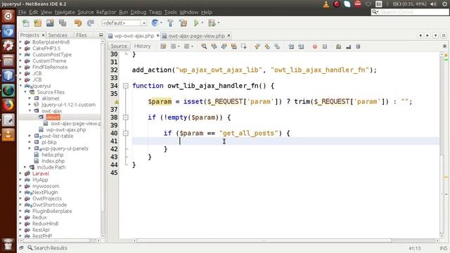Screen dimensions: 450x253
Task: Expand the Laravel project node
Action: pyautogui.click(x=20, y=174)
